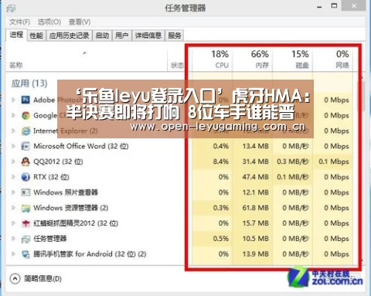Sort by the 0% 网络 column header
Image resolution: width=371 pixels, height=296 pixels.
coord(332,60)
